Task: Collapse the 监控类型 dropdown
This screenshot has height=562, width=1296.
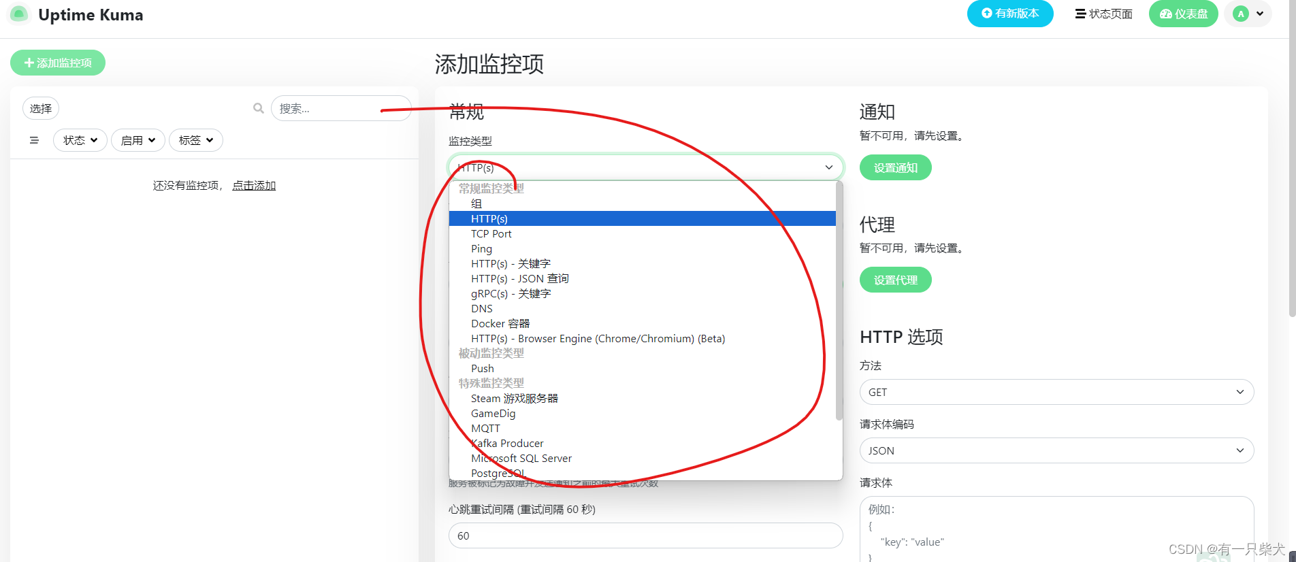Action: (645, 167)
